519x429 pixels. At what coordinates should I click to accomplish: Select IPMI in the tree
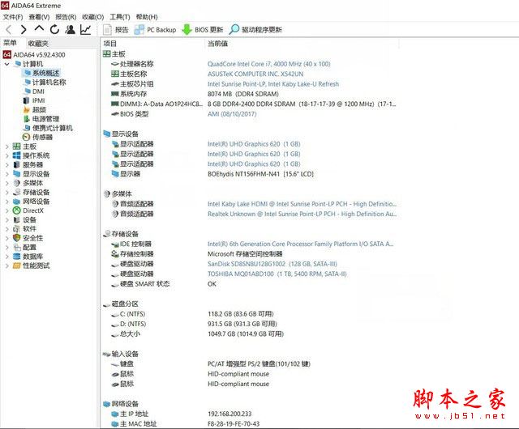[34, 100]
